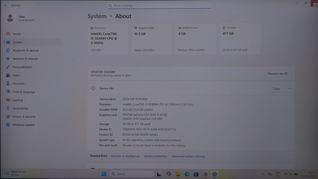This screenshot has height=179, width=318.
Task: Copy the Device info details
Action: (x=276, y=89)
